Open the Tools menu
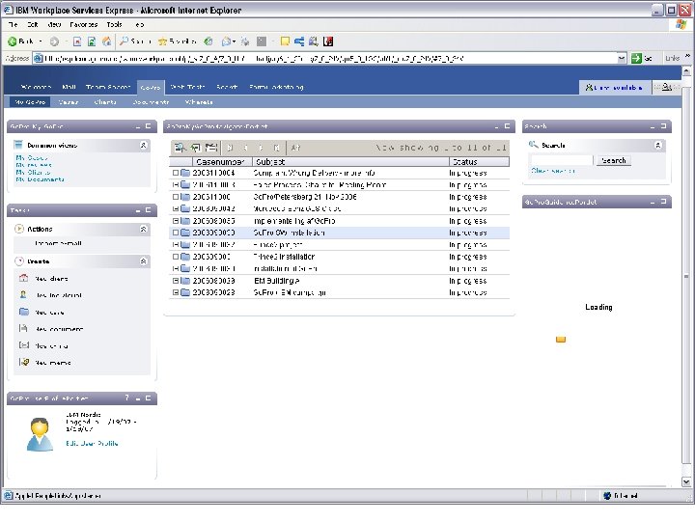 click(x=114, y=25)
